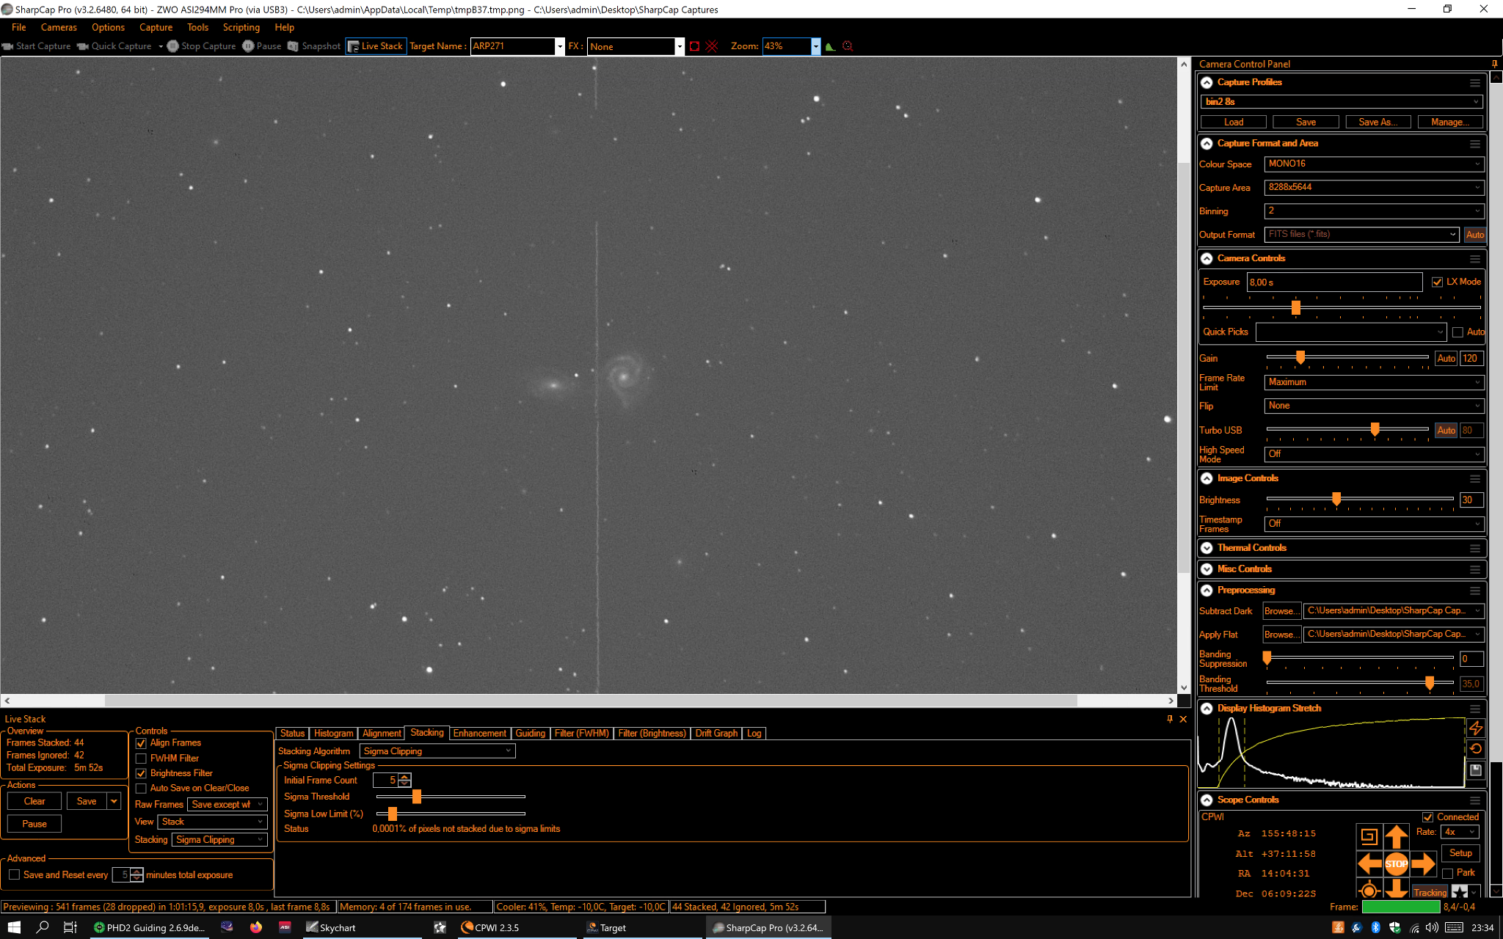Click the orange STOP scope button
The image size is (1503, 939).
coord(1396,863)
